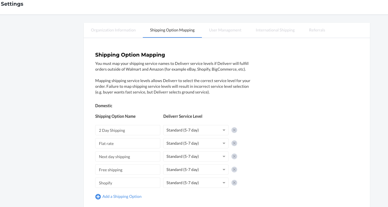
Task: Remove the 2 Day Shipping mapping row
Action: coord(234,130)
